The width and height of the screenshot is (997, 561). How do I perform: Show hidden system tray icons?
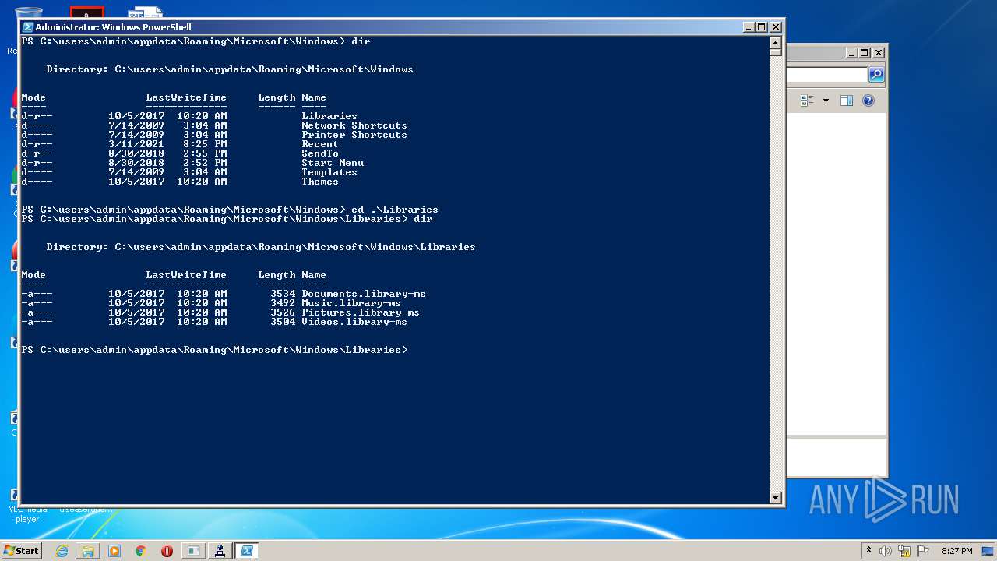[868, 551]
